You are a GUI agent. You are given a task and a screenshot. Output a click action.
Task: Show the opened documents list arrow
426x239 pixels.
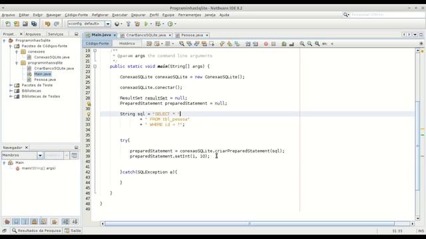pos(415,35)
